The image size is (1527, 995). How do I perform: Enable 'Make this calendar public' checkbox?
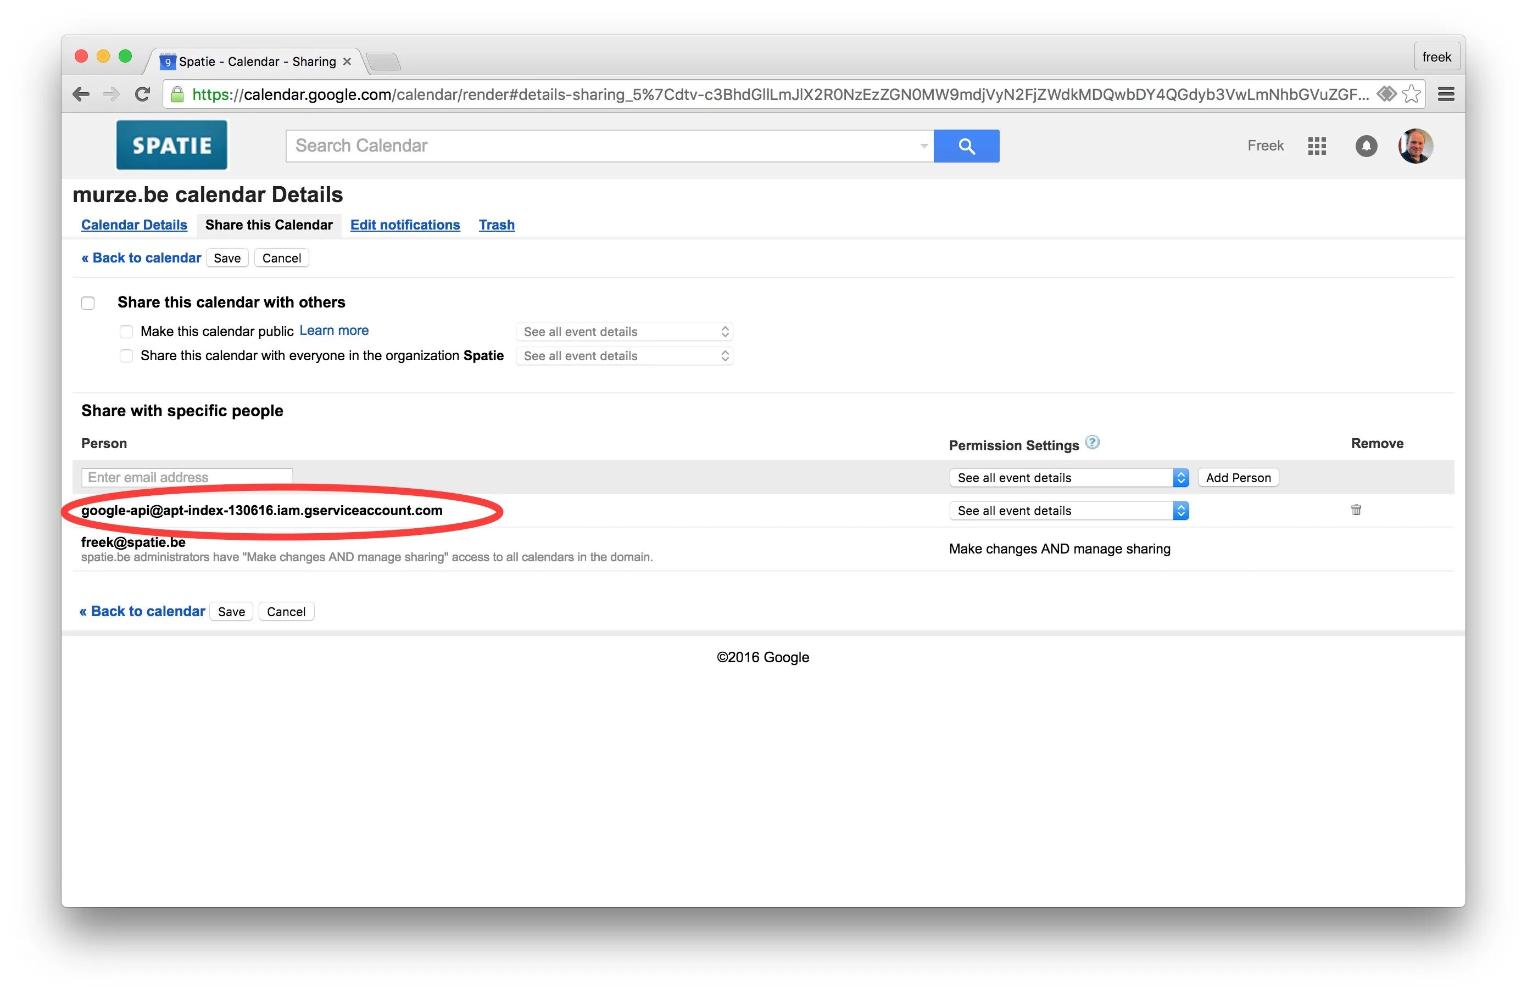tap(126, 332)
